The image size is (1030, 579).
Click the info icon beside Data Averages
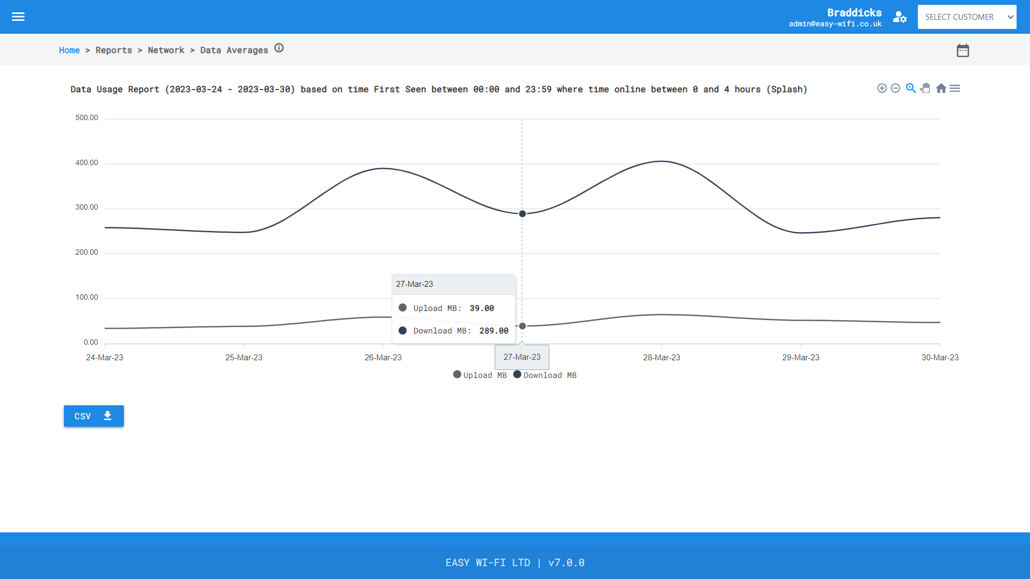point(279,48)
